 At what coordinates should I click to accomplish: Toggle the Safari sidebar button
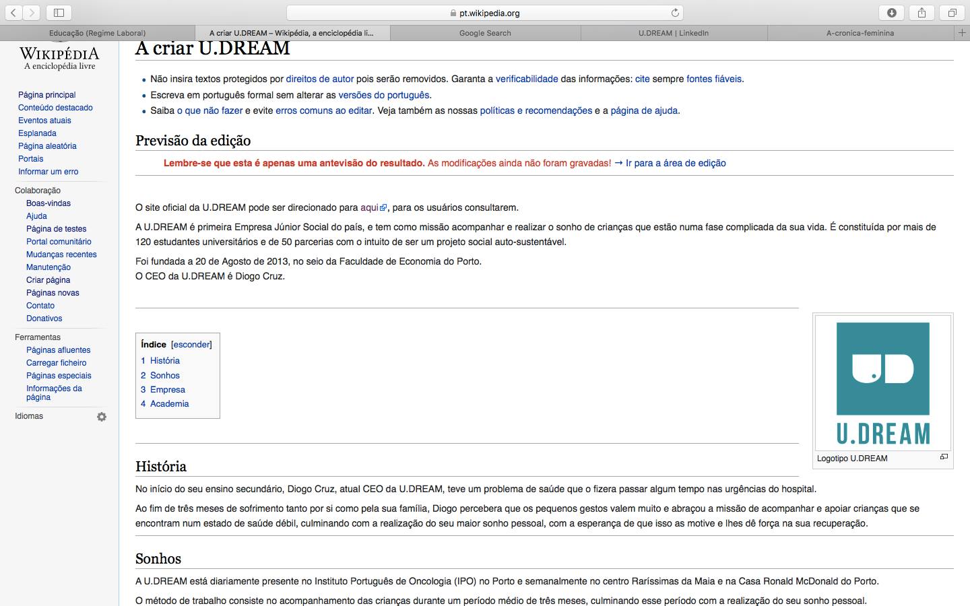(x=59, y=13)
